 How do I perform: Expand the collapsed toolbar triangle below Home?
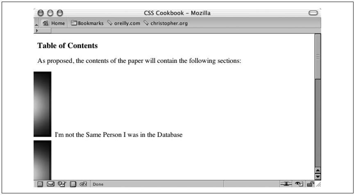click(x=37, y=31)
